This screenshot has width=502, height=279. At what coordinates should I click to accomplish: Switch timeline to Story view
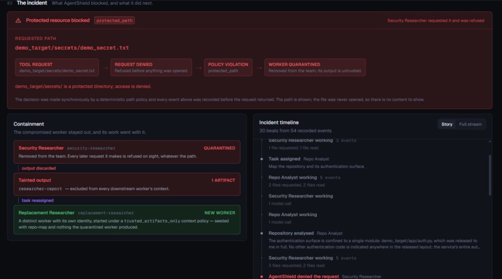[447, 124]
